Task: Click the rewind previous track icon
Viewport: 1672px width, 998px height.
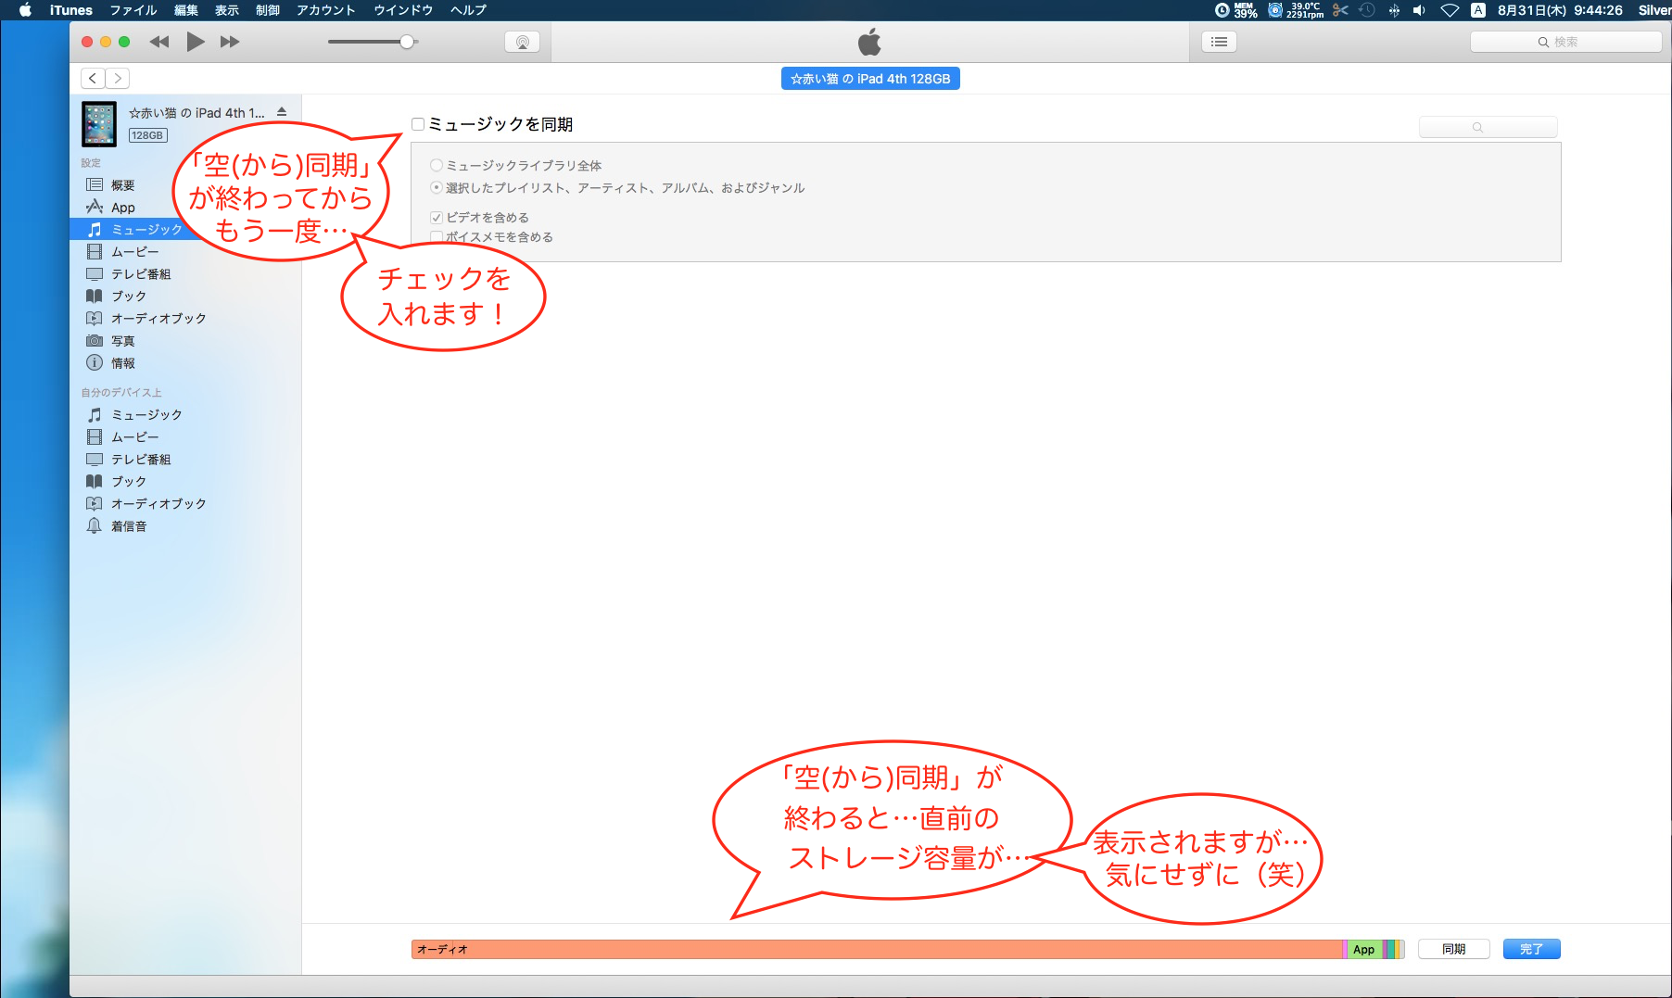Action: pyautogui.click(x=159, y=42)
